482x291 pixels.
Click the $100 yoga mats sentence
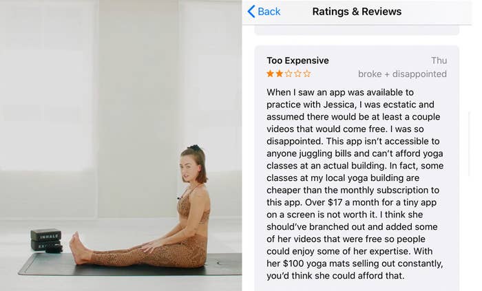click(355, 263)
